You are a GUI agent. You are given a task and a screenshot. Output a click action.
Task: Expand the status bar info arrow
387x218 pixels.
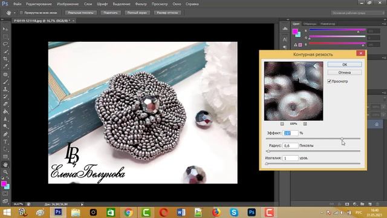point(82,205)
